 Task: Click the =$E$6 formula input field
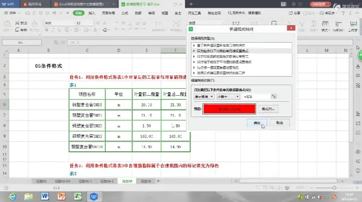(257, 97)
